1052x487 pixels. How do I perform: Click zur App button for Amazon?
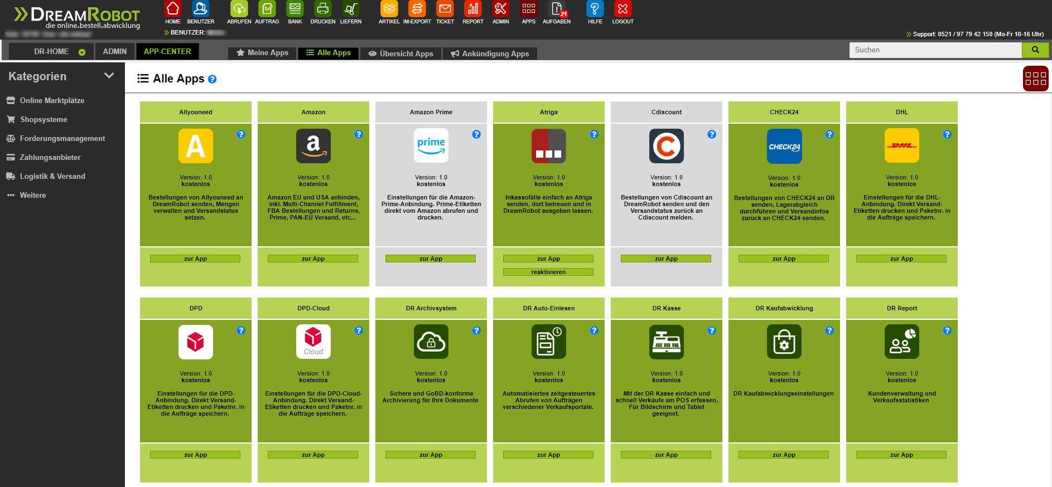(x=313, y=259)
